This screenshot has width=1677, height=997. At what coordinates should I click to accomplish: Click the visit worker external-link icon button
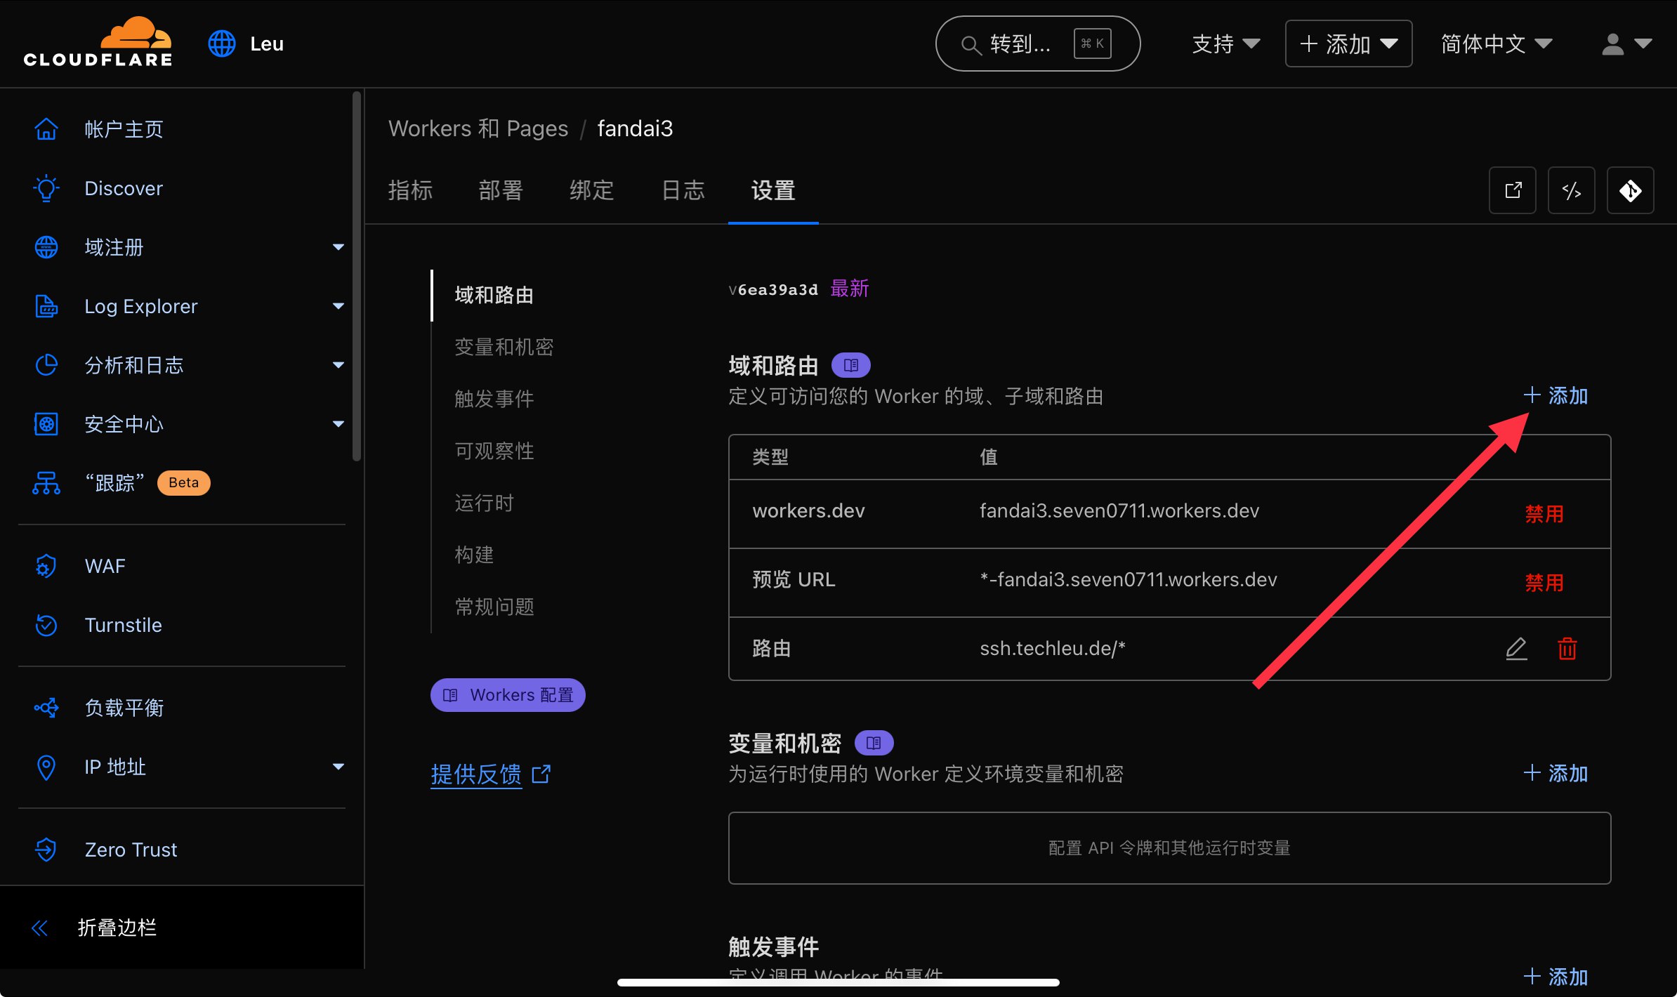pos(1513,190)
